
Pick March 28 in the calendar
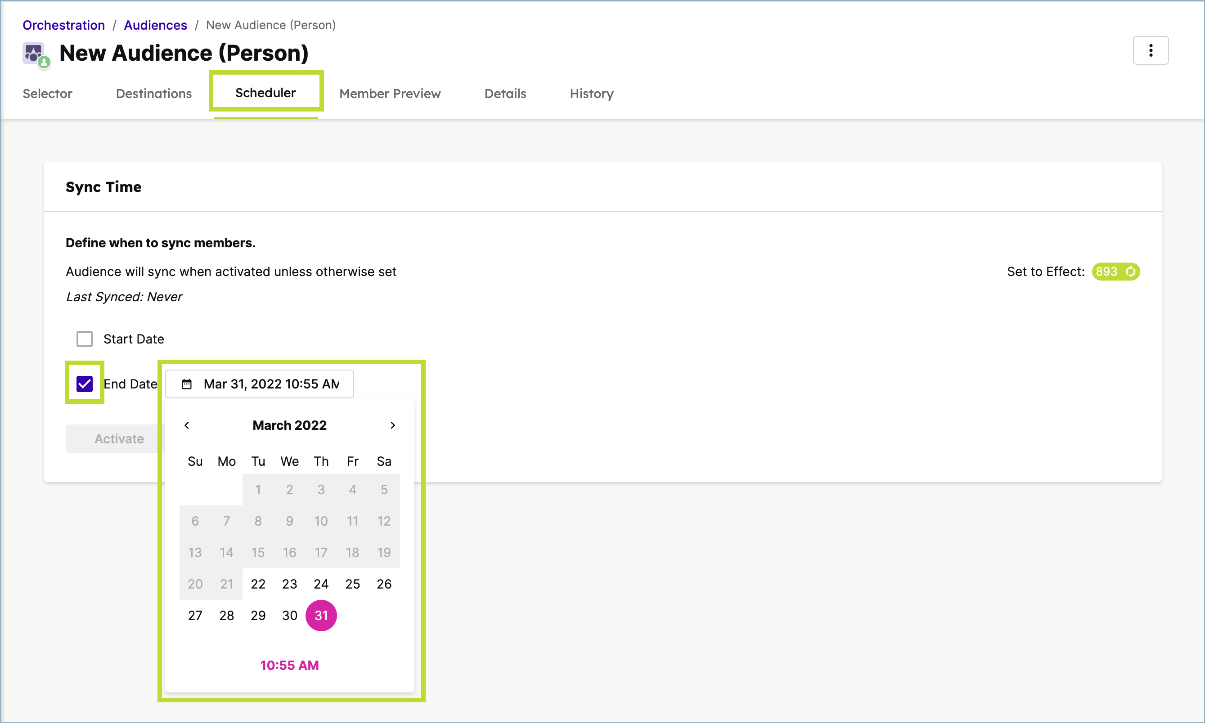226,616
